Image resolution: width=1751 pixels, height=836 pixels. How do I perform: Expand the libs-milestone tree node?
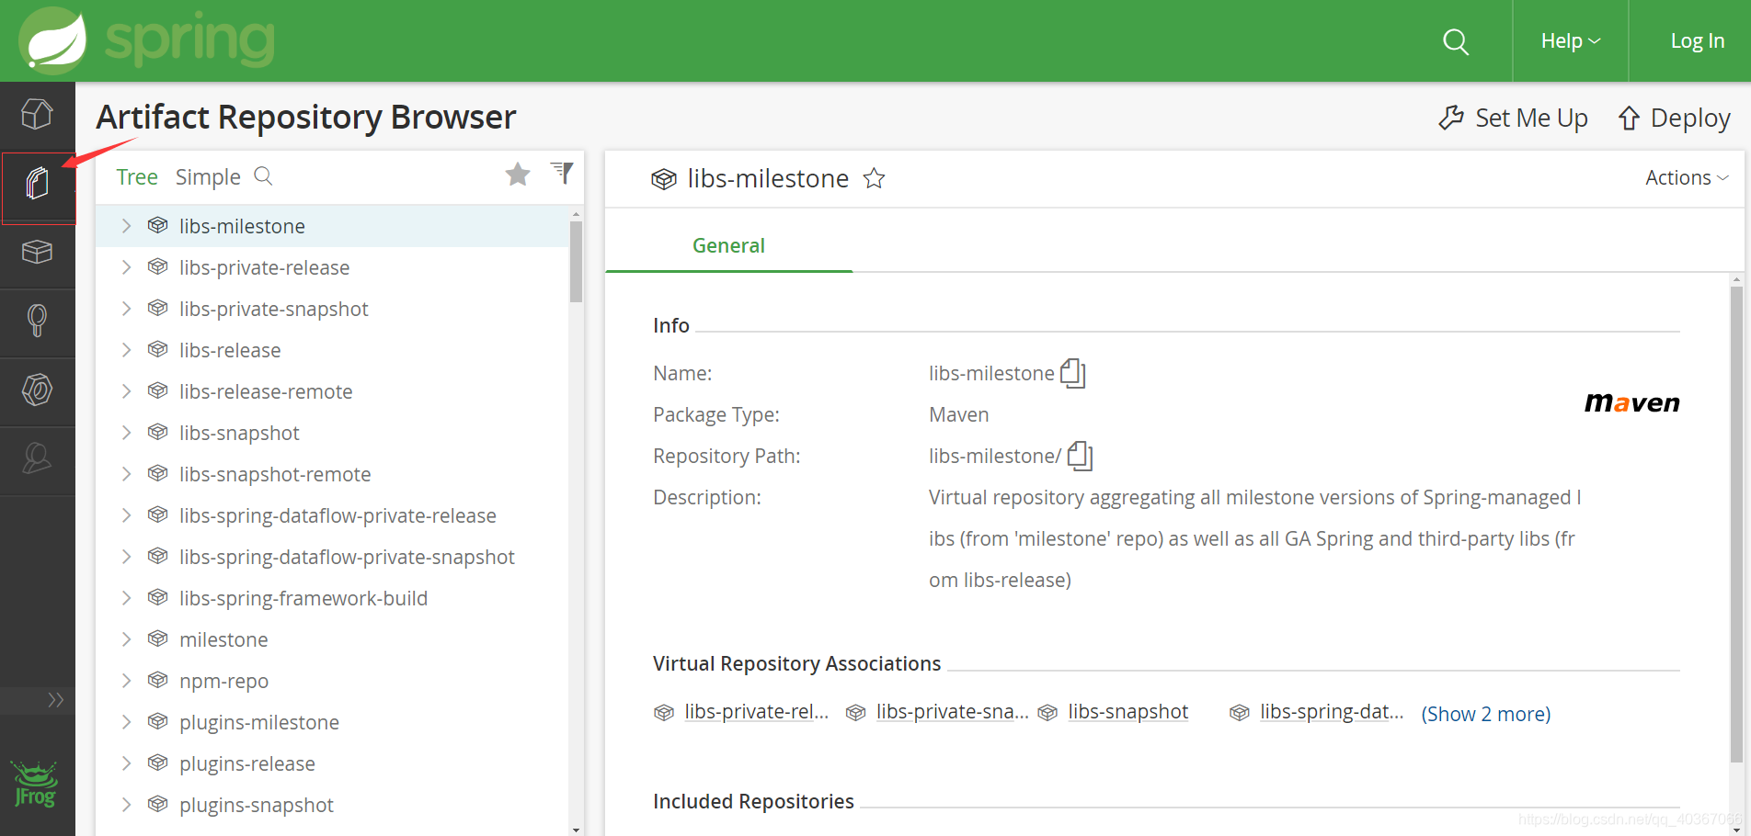(126, 226)
